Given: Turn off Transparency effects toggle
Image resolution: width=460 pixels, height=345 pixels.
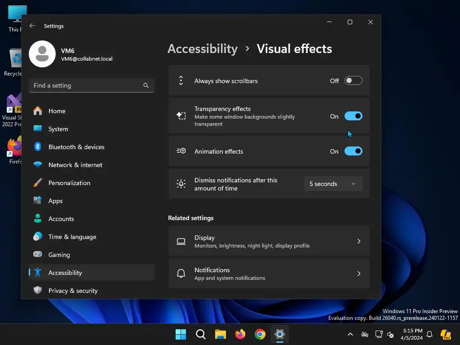Looking at the screenshot, I should coord(353,116).
